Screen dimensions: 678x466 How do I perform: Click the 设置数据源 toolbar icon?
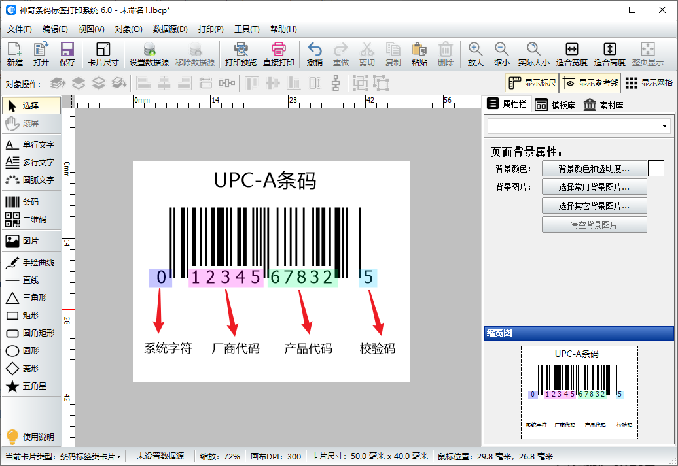pyautogui.click(x=149, y=54)
